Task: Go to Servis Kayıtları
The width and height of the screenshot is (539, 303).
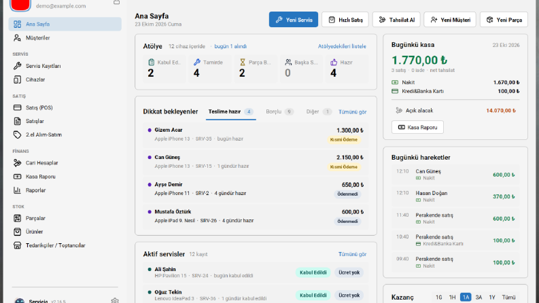Action: click(x=65, y=66)
